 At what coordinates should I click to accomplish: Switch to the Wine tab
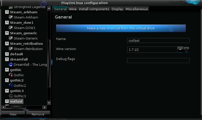click(73, 9)
